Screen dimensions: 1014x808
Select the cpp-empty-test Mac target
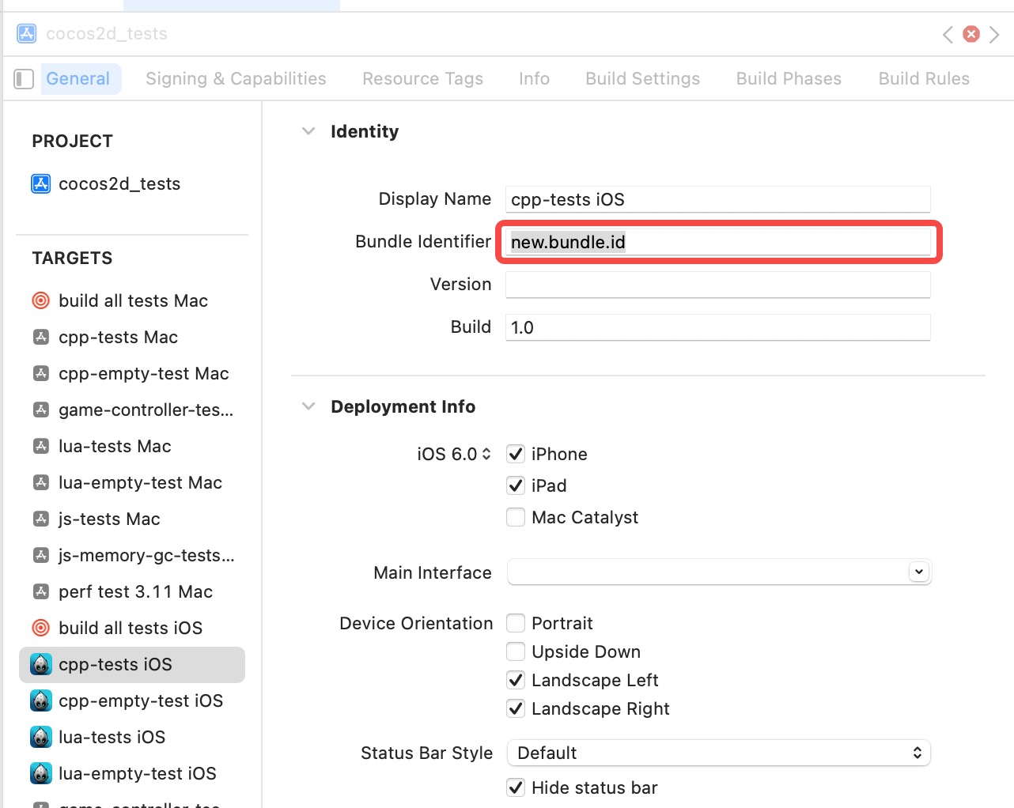[x=132, y=373]
